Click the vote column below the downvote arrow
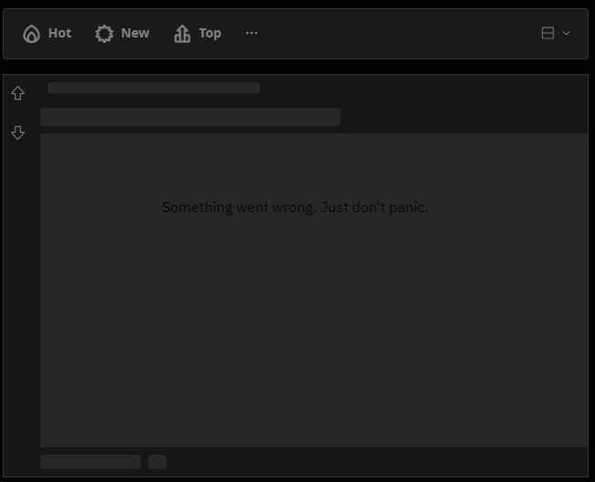The width and height of the screenshot is (595, 482). coord(20,293)
